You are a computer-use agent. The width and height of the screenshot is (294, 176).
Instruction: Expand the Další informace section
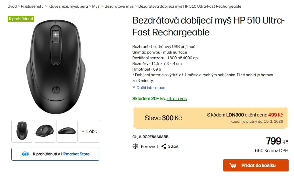pyautogui.click(x=151, y=88)
